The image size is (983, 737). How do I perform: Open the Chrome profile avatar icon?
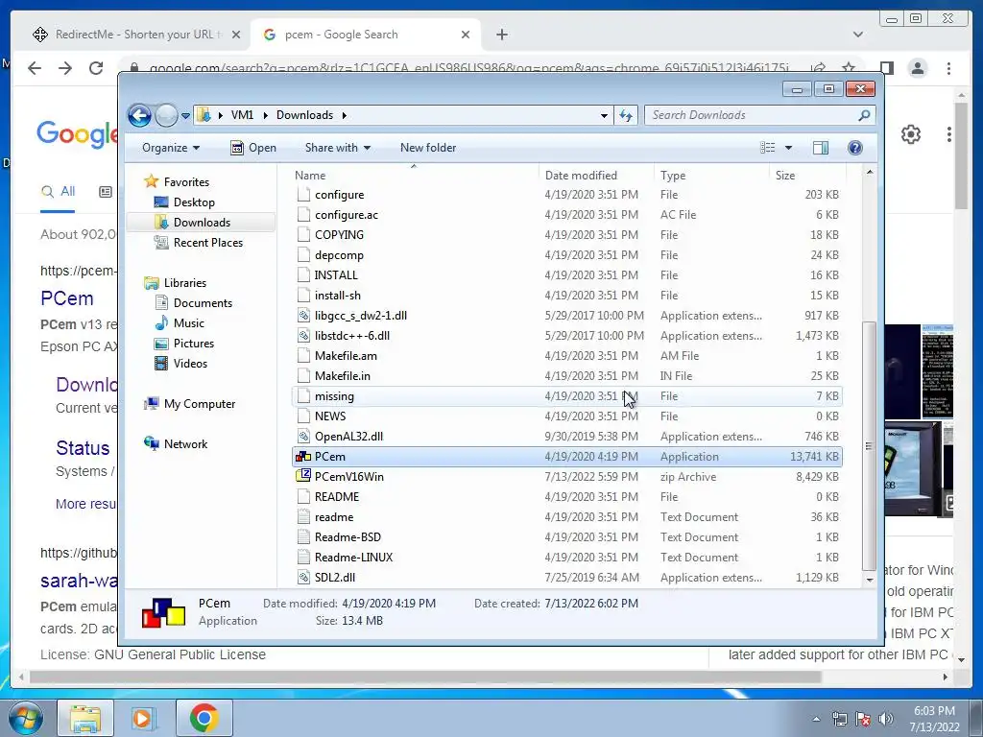tap(917, 68)
